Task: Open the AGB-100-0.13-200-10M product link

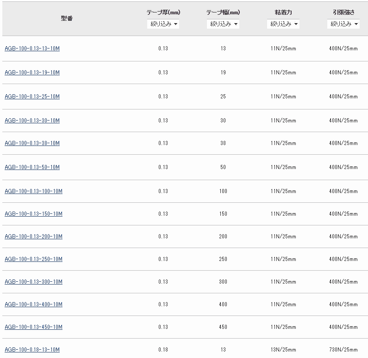Action: [x=33, y=237]
